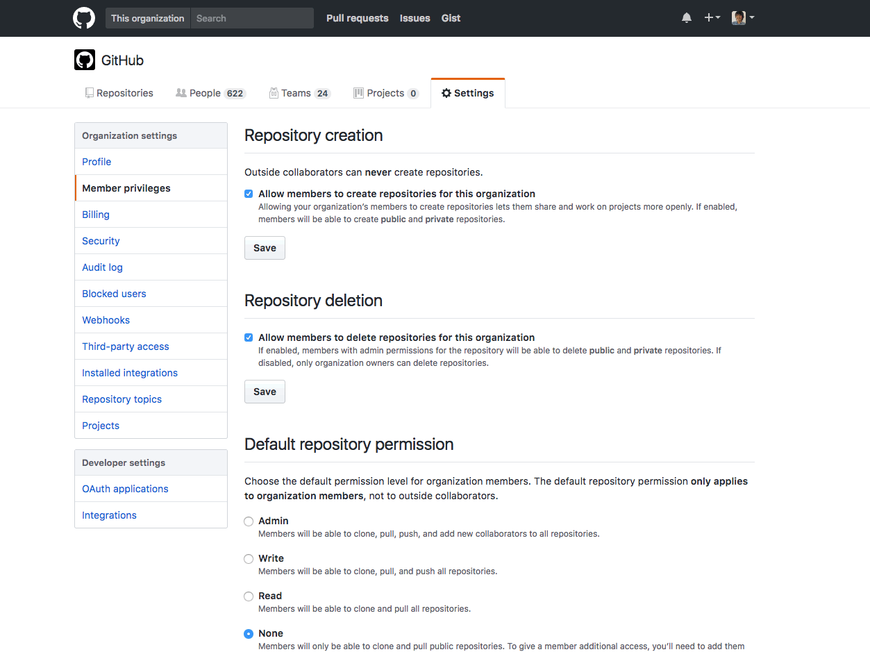Select the Read default permission radio
Screen dimensions: 870x652
point(249,596)
